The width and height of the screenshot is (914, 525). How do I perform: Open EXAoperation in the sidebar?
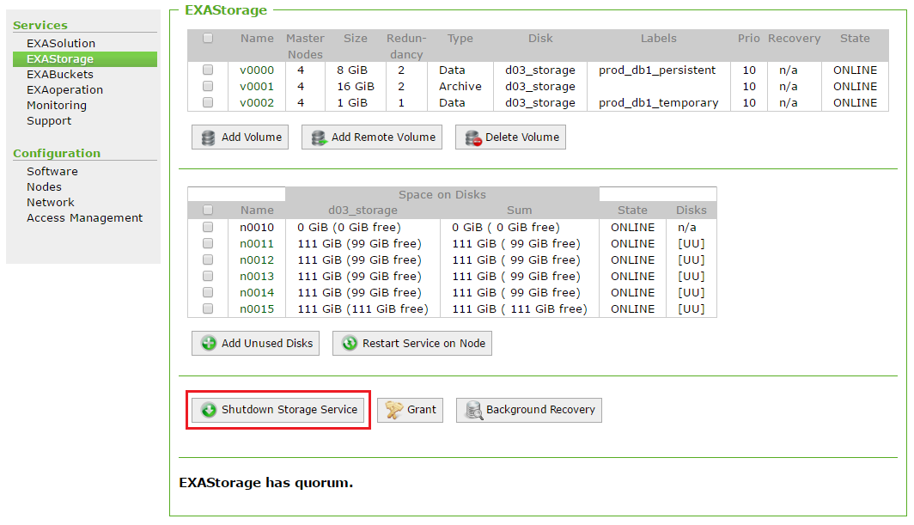tap(64, 90)
